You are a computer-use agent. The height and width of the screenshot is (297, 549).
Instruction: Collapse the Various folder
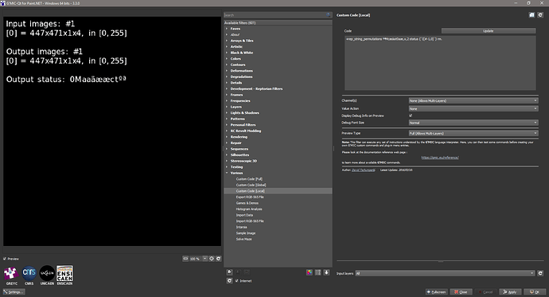[x=227, y=173]
